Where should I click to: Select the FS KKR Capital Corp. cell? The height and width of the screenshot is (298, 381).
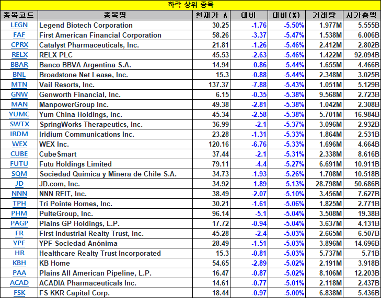[115, 293]
